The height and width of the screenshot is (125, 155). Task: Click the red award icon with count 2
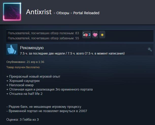(x=85, y=34)
